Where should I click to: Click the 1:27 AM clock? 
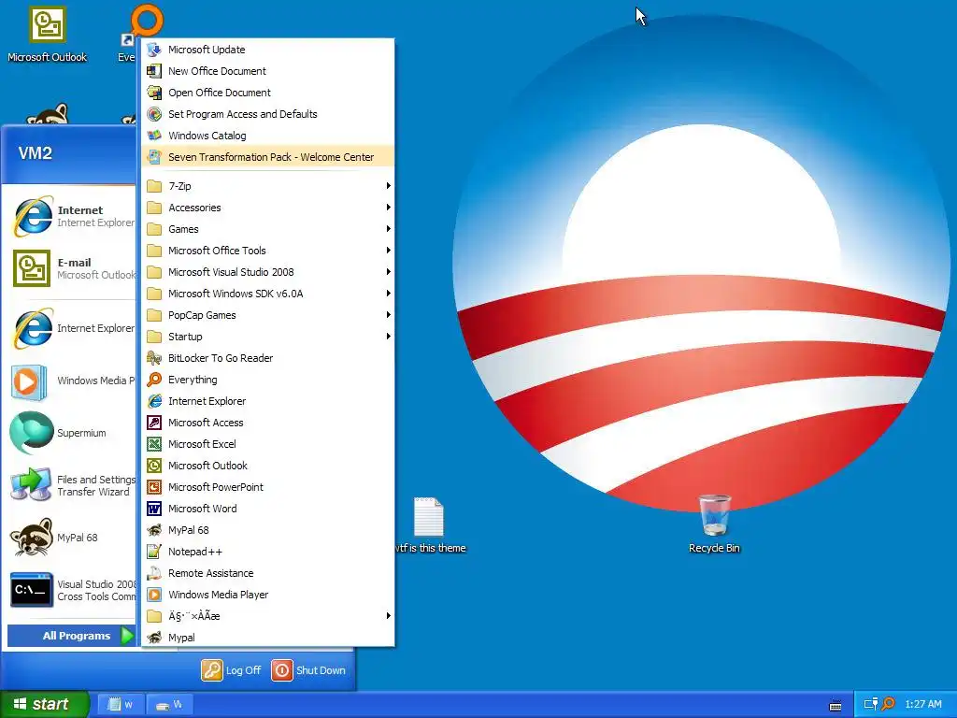922,704
